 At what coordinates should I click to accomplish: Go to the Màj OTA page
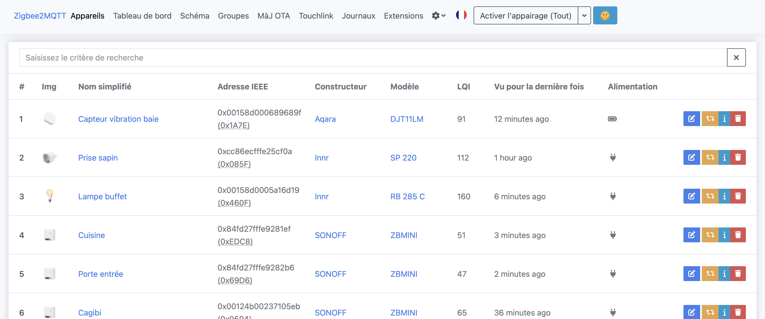click(274, 16)
